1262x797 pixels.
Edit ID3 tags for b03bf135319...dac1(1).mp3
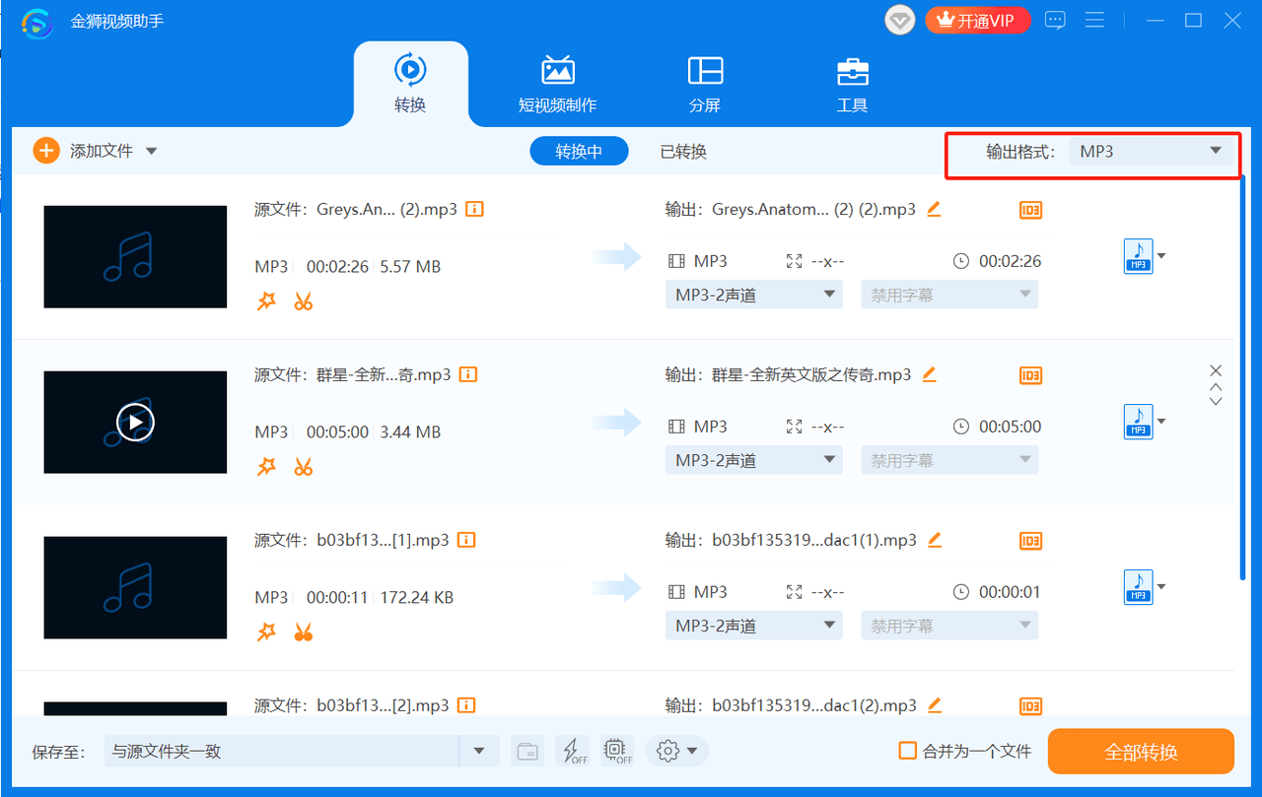coord(1030,541)
